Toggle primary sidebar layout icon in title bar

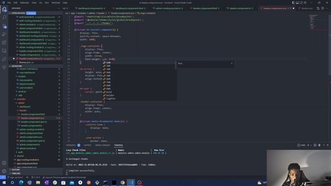click(293, 3)
